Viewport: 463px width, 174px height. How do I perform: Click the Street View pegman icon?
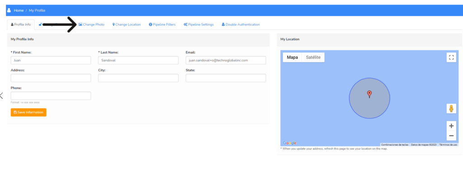point(451,108)
